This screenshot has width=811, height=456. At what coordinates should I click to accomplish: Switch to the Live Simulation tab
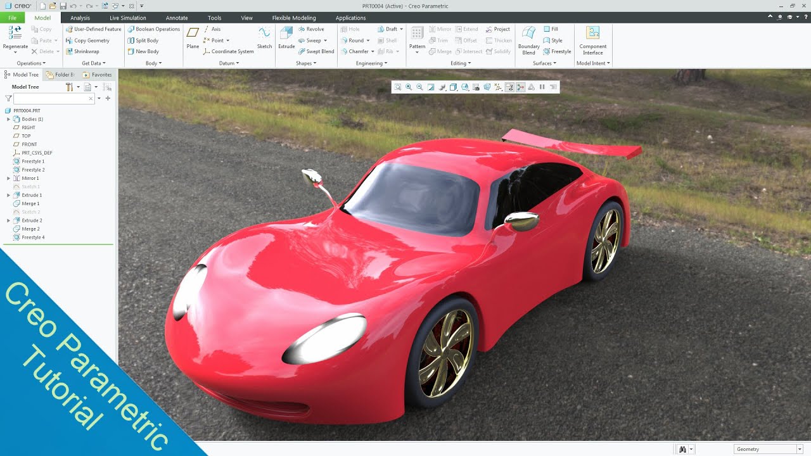pyautogui.click(x=128, y=18)
